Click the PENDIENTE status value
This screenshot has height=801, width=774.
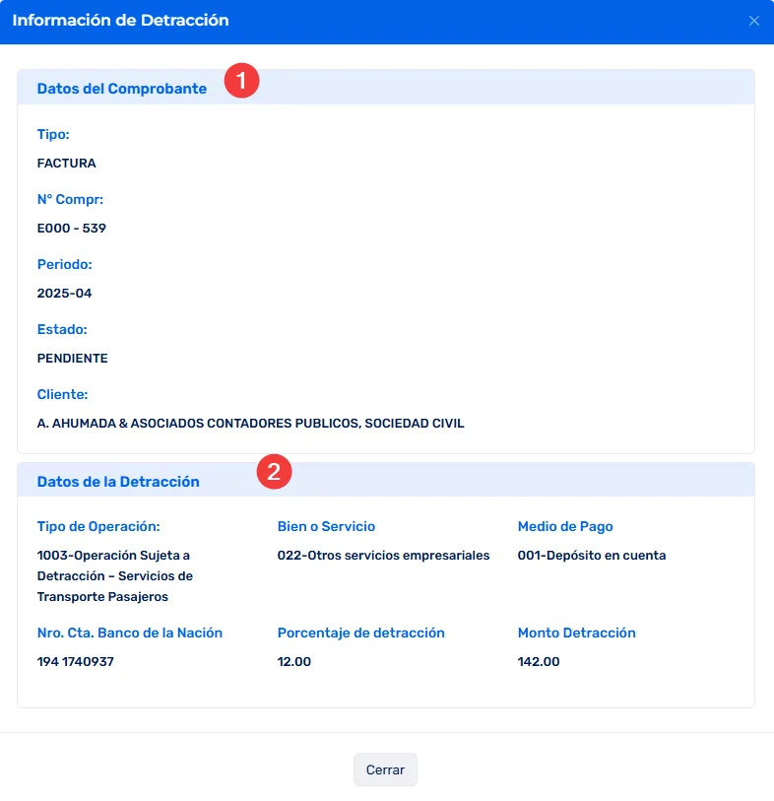pos(72,358)
